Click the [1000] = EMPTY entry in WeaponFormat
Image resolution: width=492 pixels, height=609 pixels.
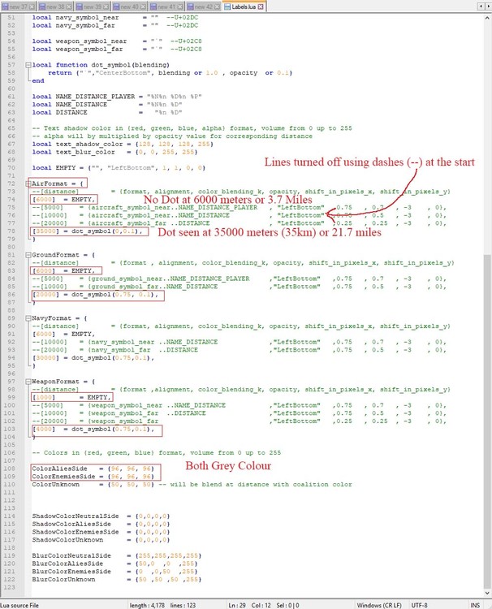71,397
